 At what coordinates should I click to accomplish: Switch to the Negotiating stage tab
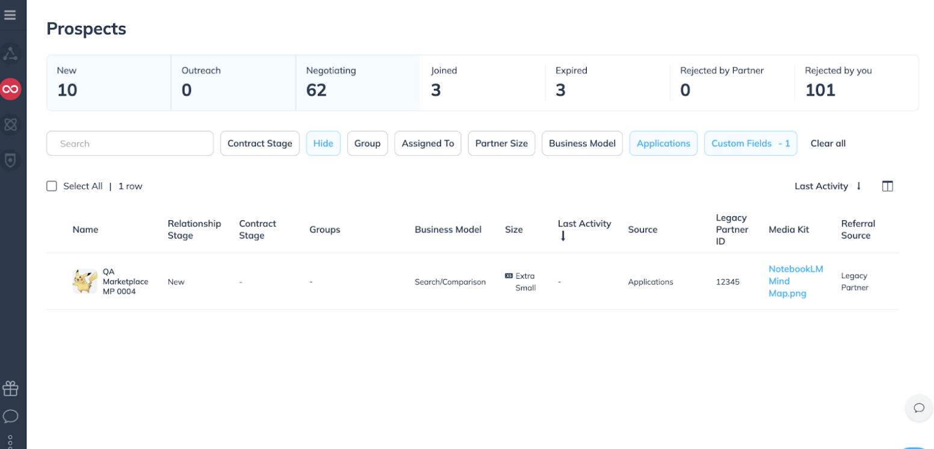(357, 83)
